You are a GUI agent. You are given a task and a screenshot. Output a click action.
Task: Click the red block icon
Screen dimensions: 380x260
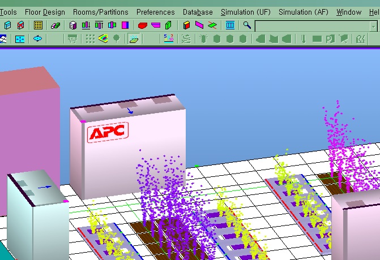(x=143, y=25)
